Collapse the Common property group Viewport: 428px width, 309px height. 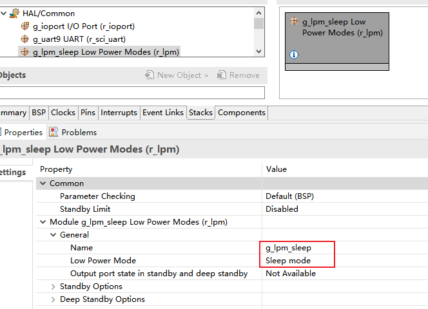(x=43, y=183)
